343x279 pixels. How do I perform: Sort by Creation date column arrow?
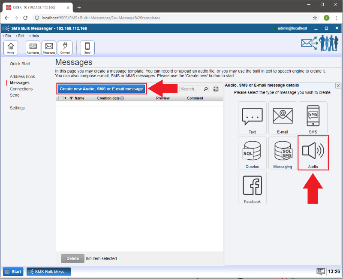(x=122, y=98)
